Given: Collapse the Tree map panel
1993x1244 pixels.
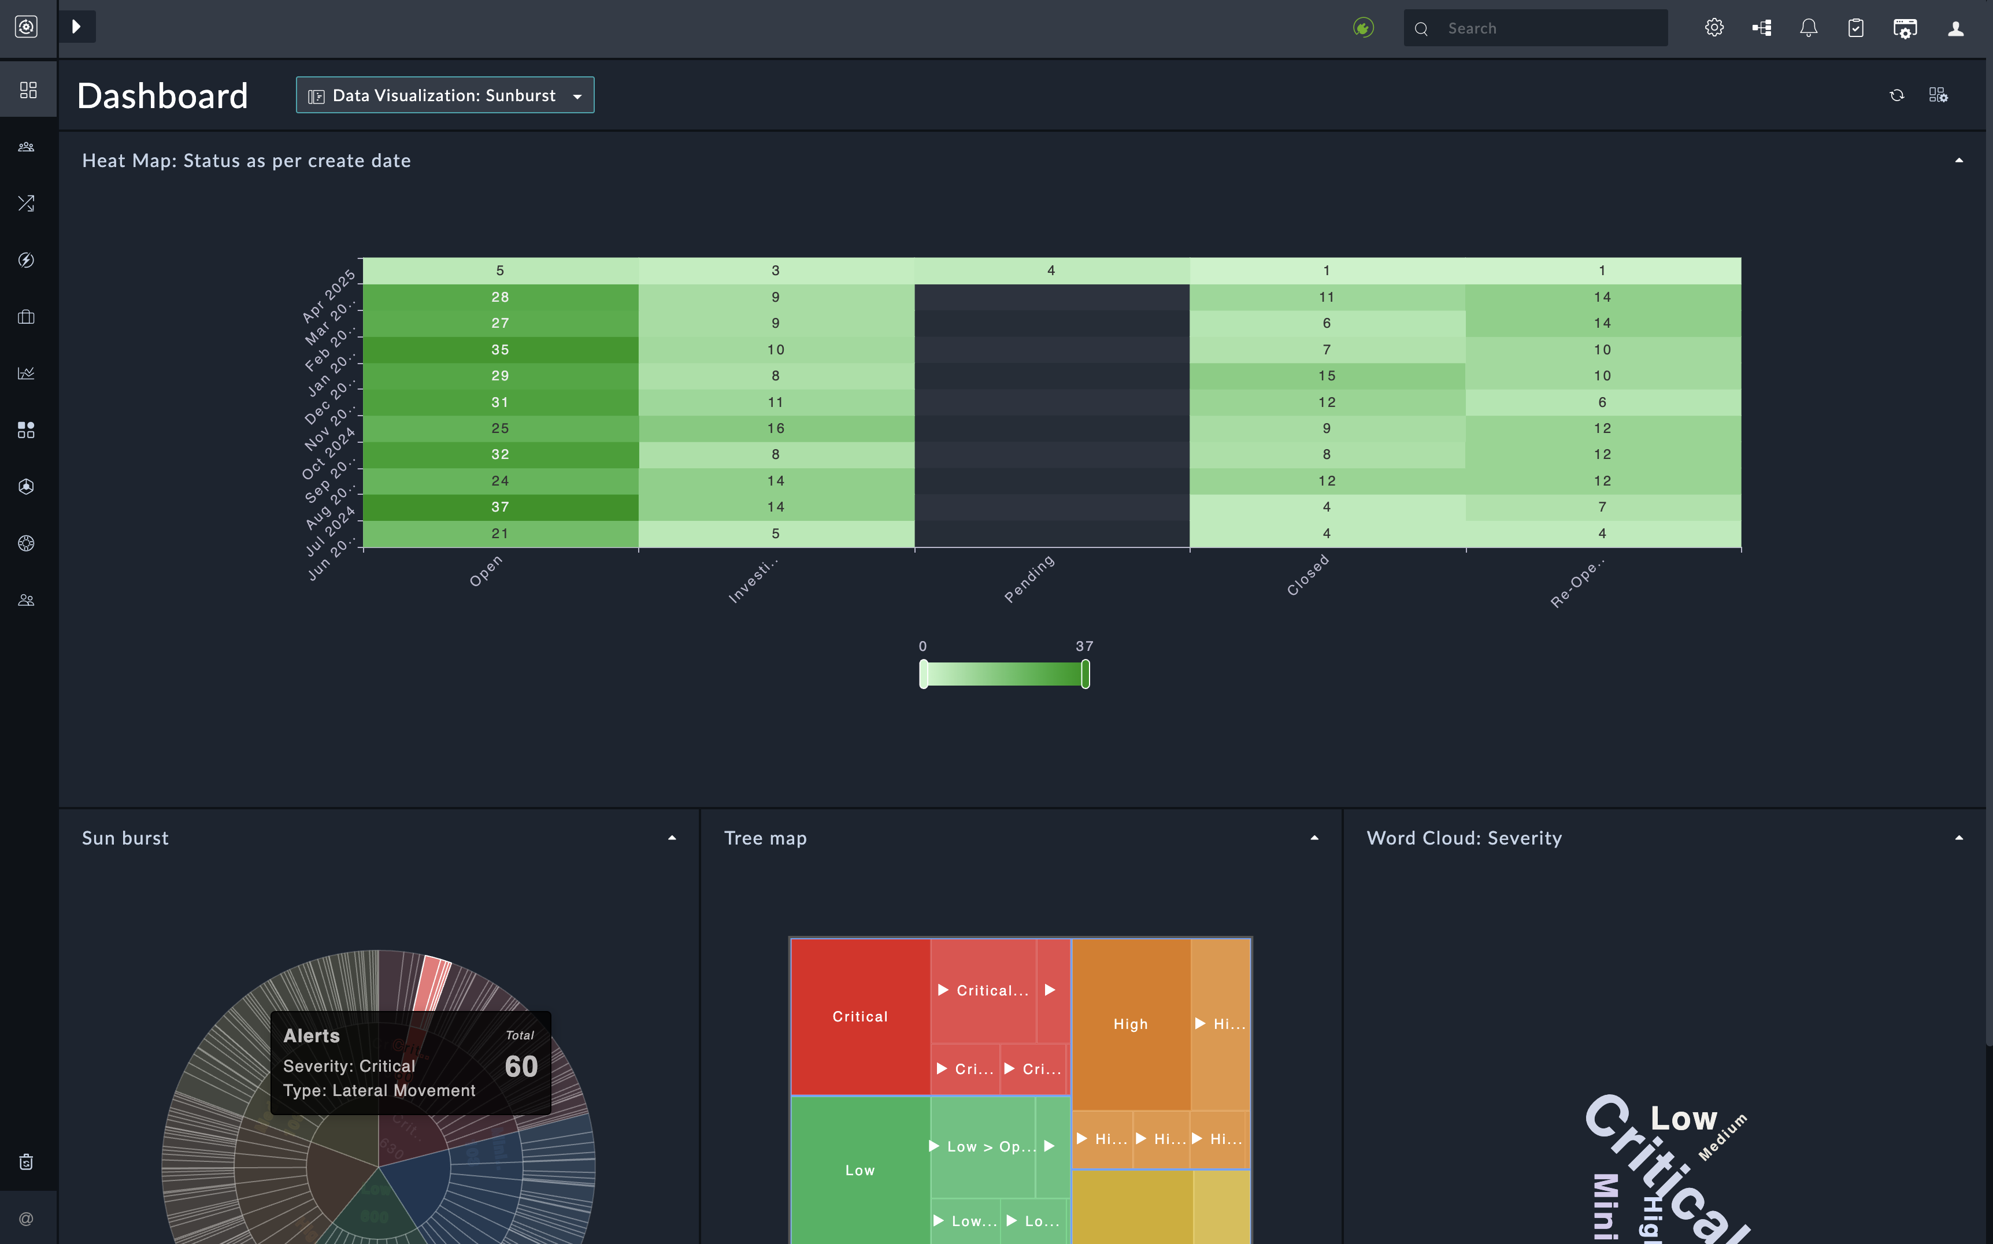Looking at the screenshot, I should [1314, 838].
